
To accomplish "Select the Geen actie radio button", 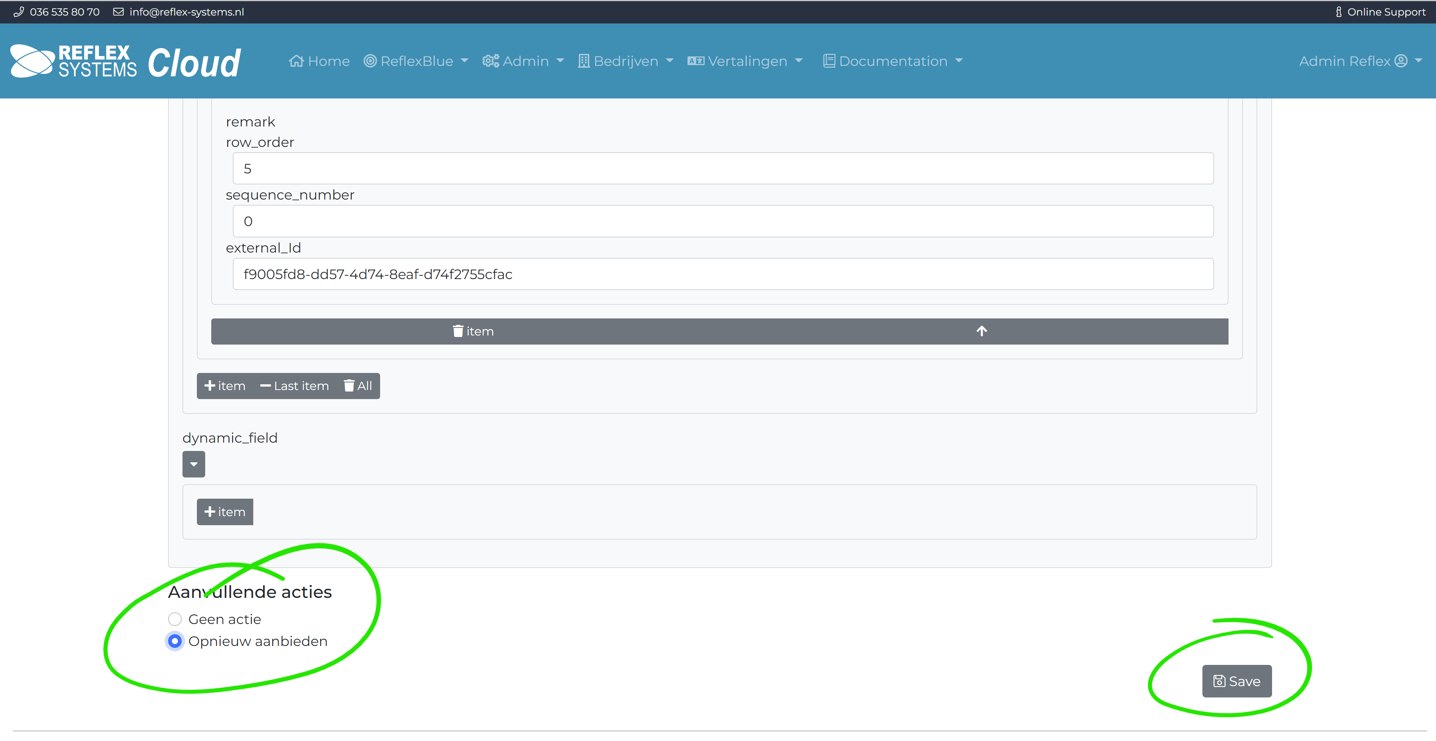I will pyautogui.click(x=175, y=619).
